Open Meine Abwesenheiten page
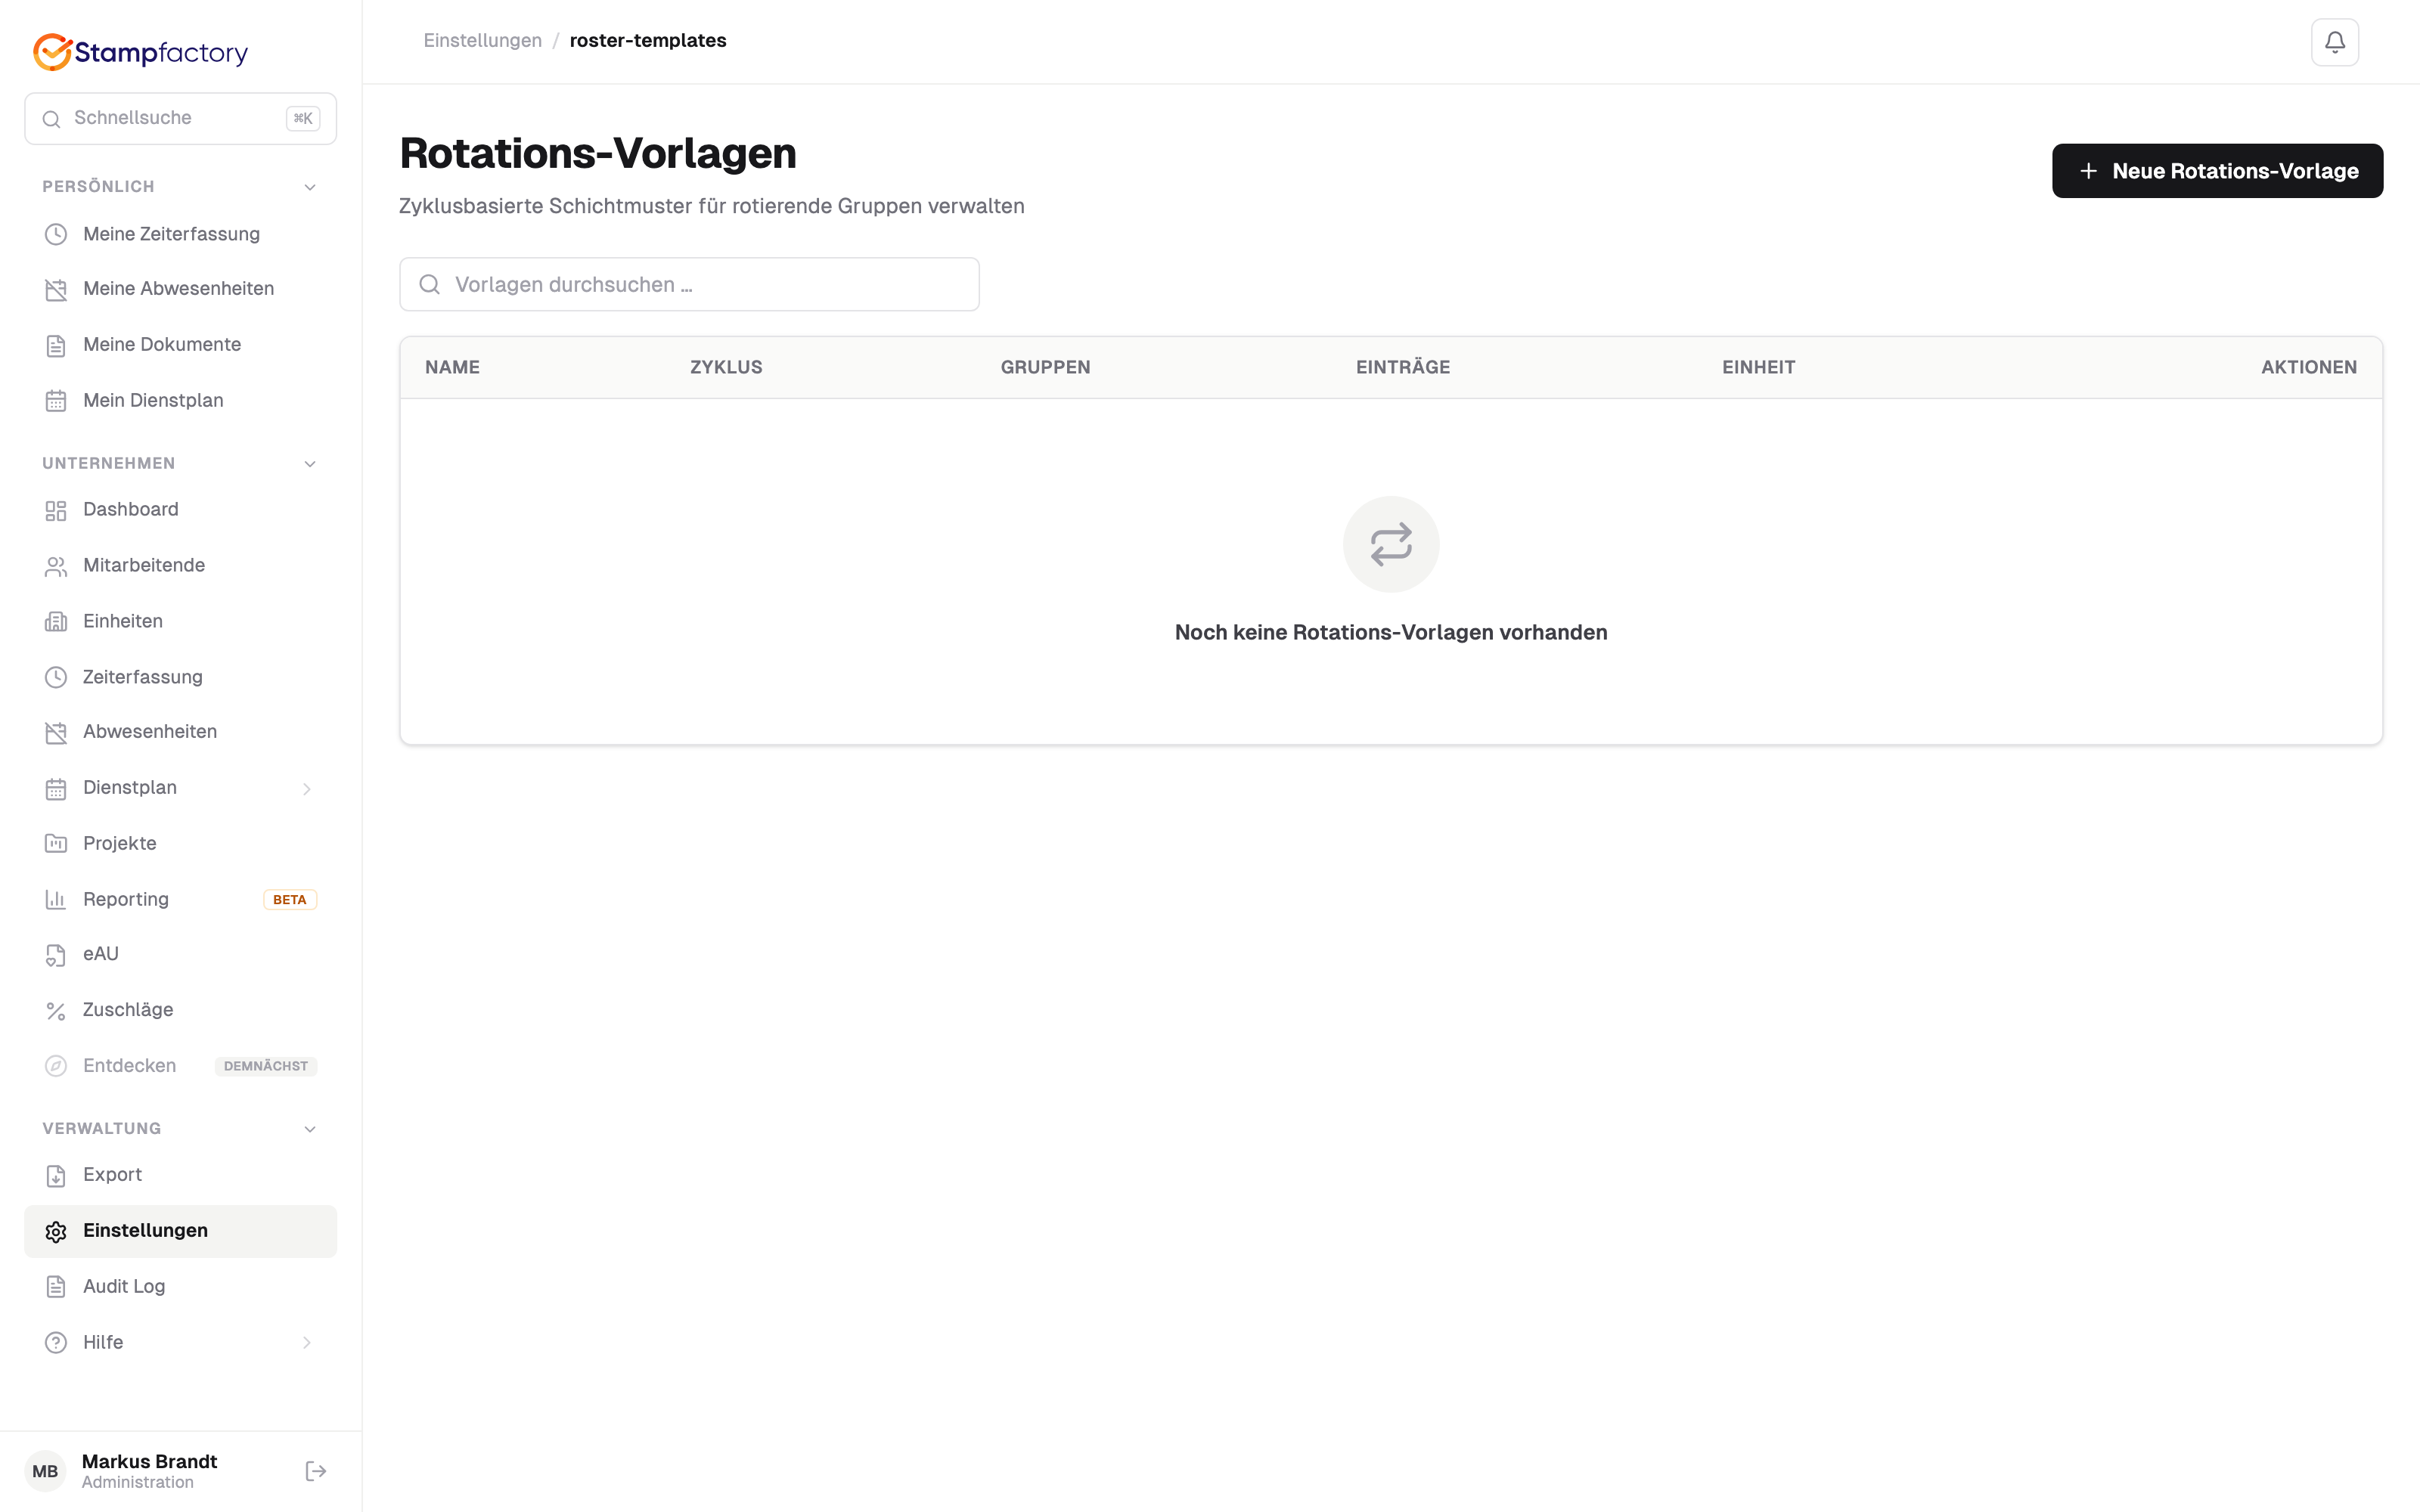Screen dimensions: 2420x1512 [x=180, y=289]
